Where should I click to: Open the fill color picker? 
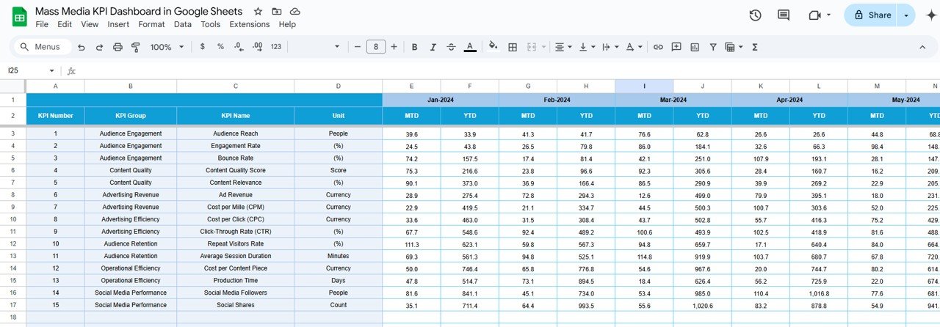point(493,47)
